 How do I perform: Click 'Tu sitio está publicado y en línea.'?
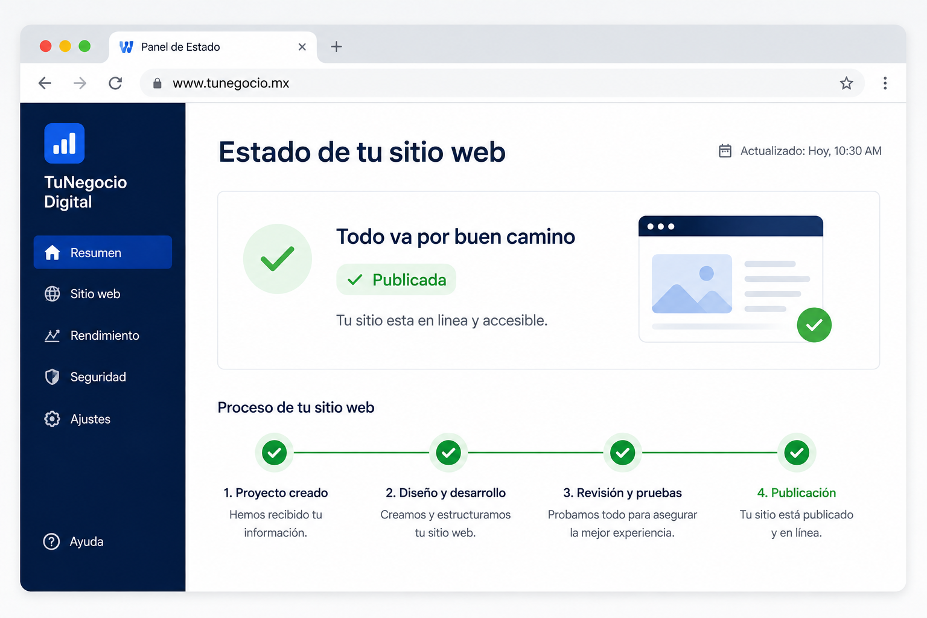[x=797, y=523]
